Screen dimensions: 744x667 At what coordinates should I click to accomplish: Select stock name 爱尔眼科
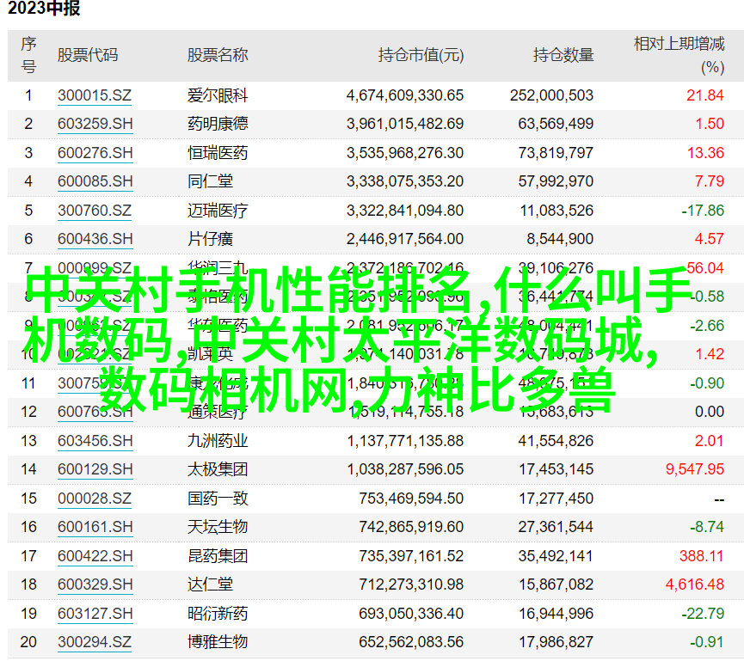coord(218,95)
